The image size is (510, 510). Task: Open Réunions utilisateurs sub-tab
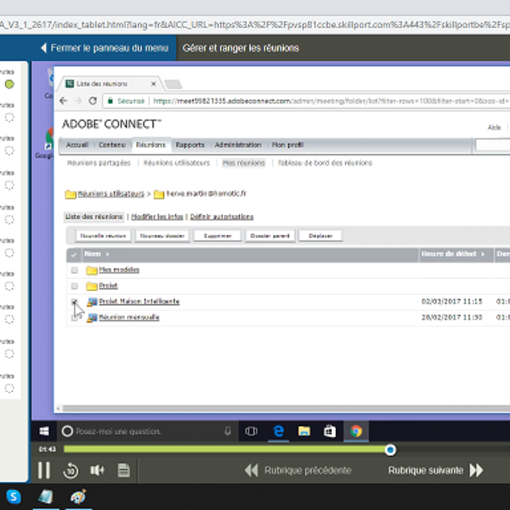(x=177, y=163)
